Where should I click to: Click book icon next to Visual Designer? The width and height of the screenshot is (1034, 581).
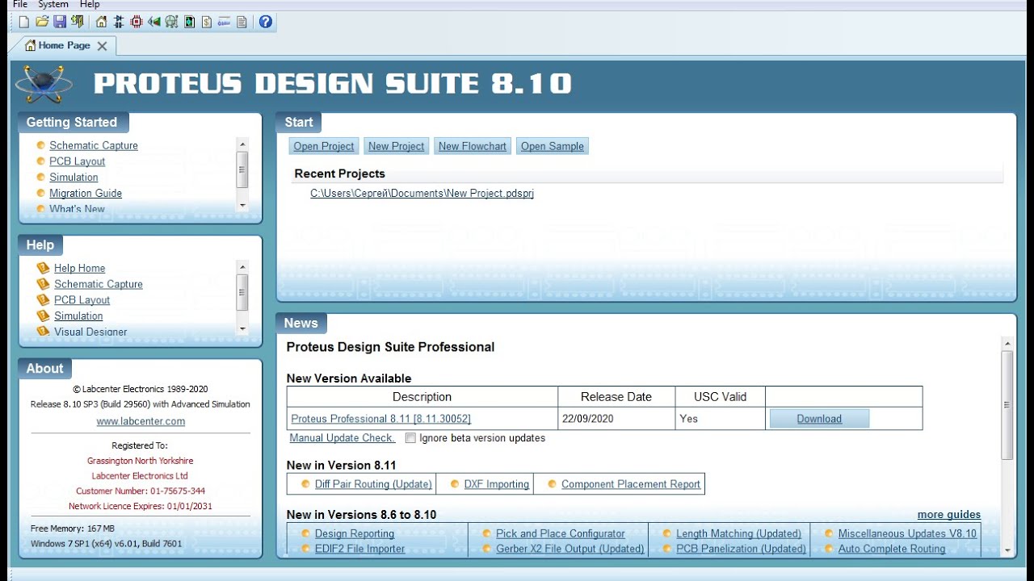coord(43,332)
